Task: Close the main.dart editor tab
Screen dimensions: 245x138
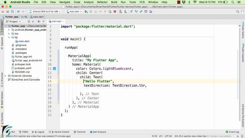Action: coord(63,21)
